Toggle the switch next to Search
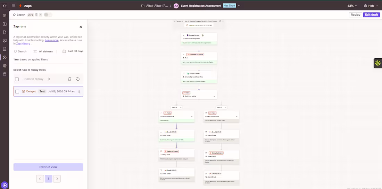 (48, 15)
